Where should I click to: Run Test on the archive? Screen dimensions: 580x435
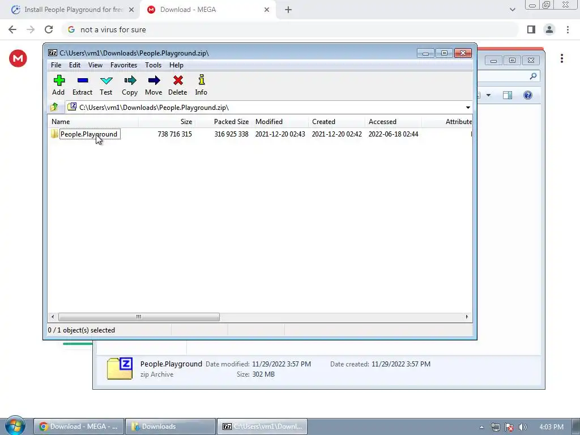106,85
